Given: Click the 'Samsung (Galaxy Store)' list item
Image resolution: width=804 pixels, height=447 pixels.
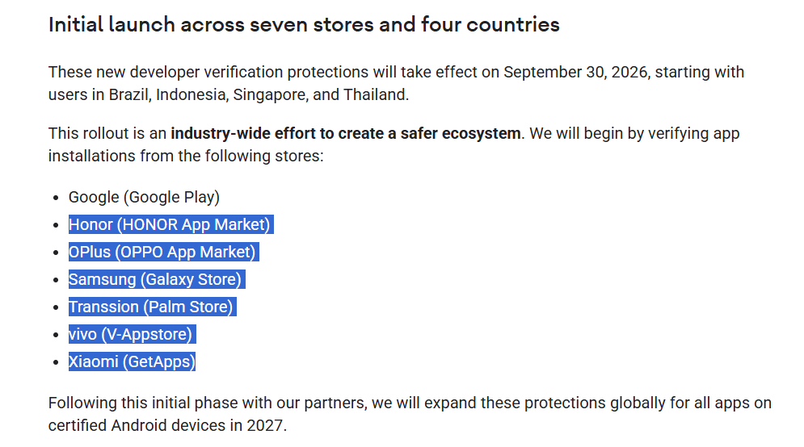Looking at the screenshot, I should (x=155, y=279).
